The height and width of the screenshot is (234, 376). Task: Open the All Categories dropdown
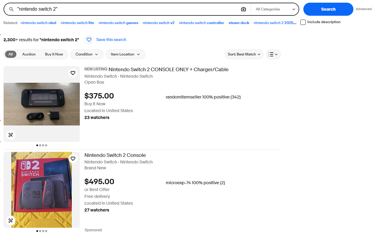[x=275, y=9]
